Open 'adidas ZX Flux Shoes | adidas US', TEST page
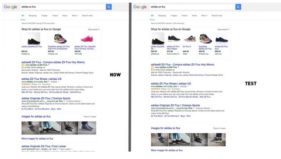This screenshot has height=159, width=281. pos(171,84)
